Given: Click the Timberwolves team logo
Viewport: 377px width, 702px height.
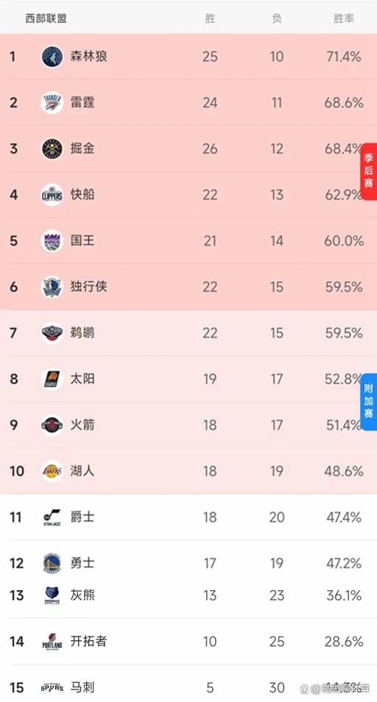Looking at the screenshot, I should 52,57.
